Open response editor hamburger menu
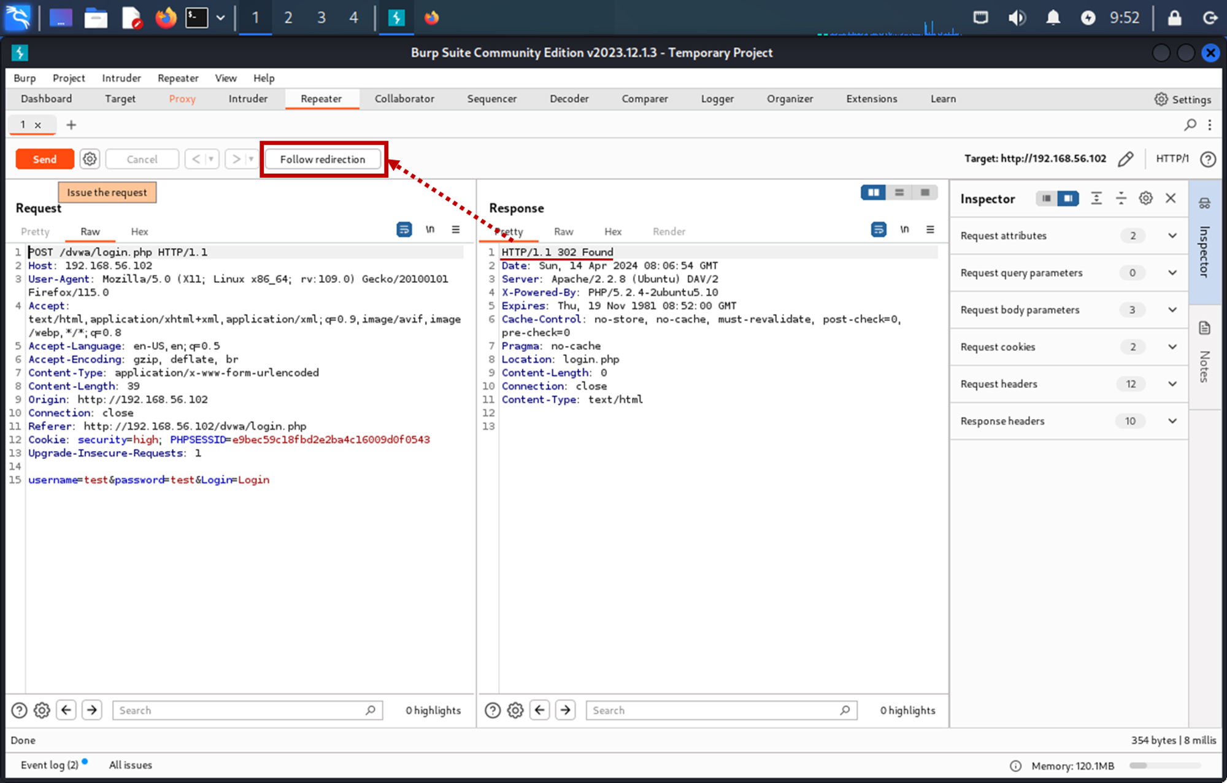 [930, 229]
